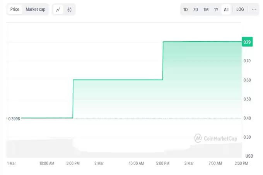Viewport: 263px width, 175px height.
Task: Switch to candlestick chart icon
Action: [69, 10]
